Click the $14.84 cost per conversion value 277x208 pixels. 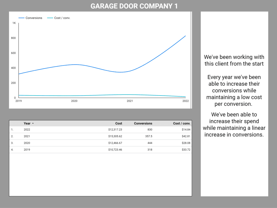[x=186, y=129]
